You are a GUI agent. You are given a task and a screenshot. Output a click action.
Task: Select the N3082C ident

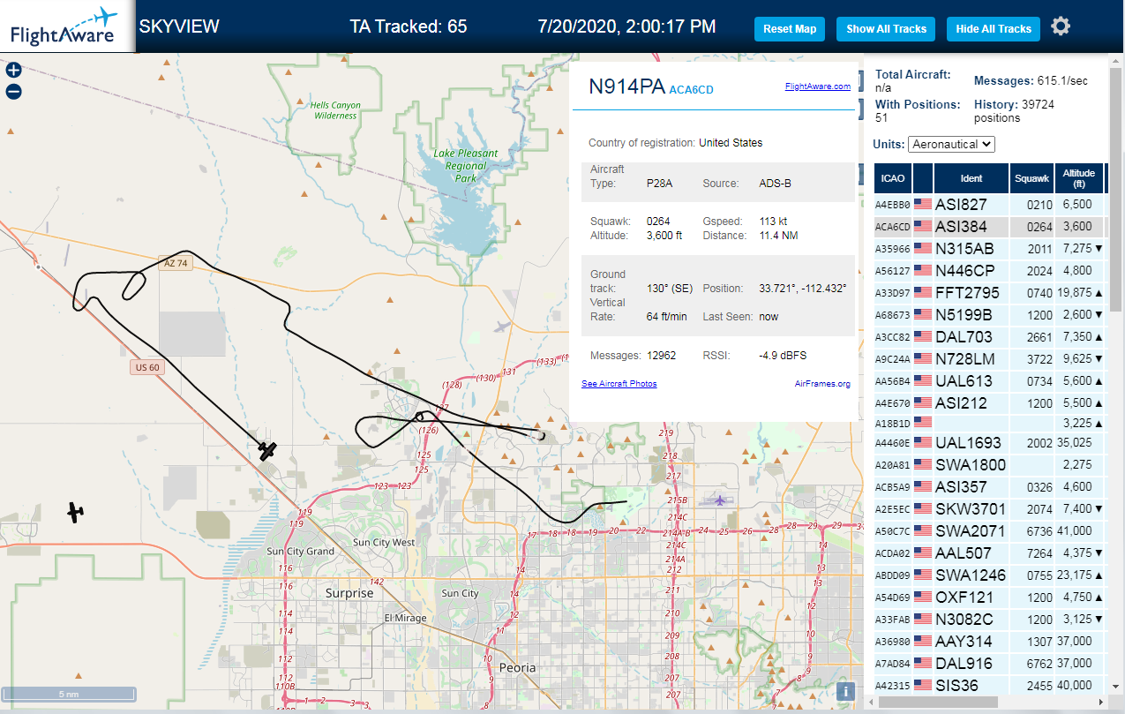[964, 619]
